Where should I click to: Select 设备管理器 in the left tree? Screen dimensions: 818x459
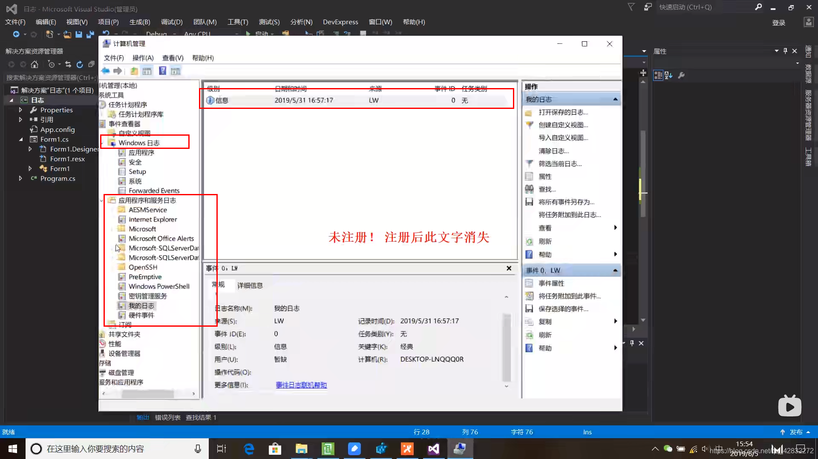click(124, 353)
